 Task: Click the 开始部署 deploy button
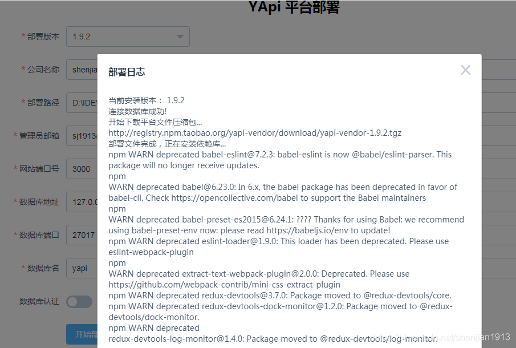82,335
